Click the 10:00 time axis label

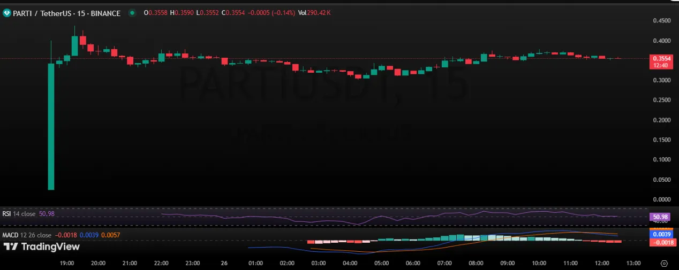tap(539, 264)
